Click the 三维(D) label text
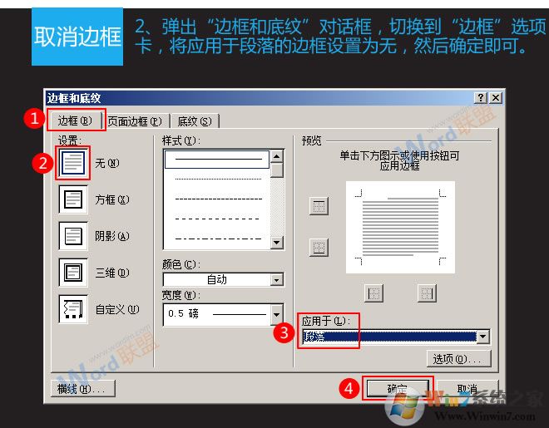The height and width of the screenshot is (428, 549). (112, 273)
